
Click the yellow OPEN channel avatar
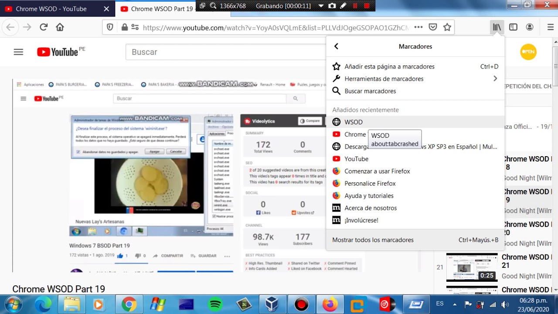(528, 52)
